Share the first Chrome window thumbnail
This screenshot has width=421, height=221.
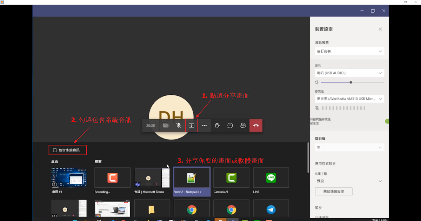192,208
